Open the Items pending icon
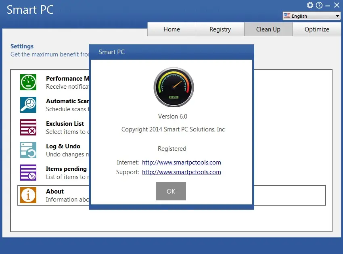Image resolution: width=343 pixels, height=254 pixels. [28, 173]
